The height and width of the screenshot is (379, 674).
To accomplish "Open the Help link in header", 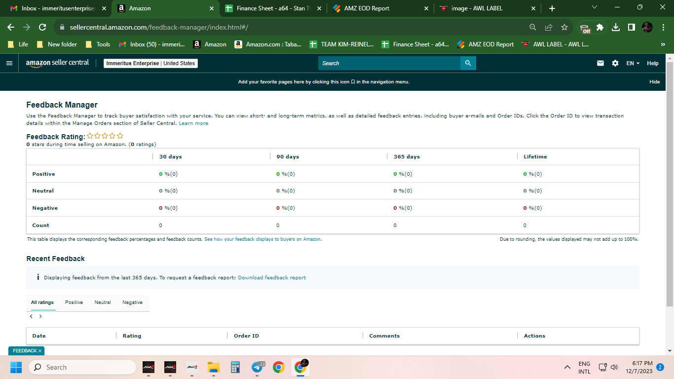I will point(653,63).
